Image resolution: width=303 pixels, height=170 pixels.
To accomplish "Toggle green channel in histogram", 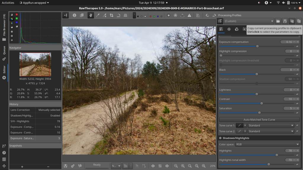I will pyautogui.click(x=17, y=19).
